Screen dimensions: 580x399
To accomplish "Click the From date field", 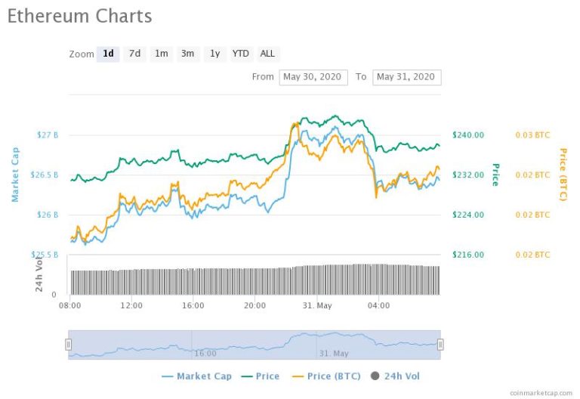I will (x=313, y=76).
